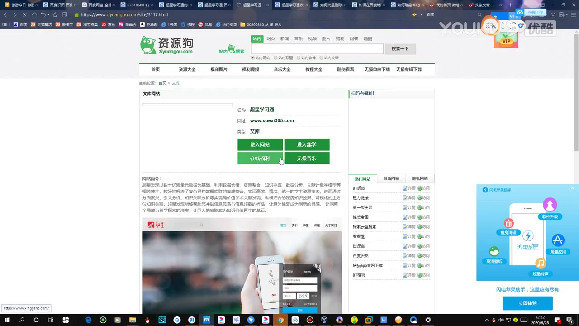Open the 随机网站 tab
579x326 pixels.
coord(420,178)
